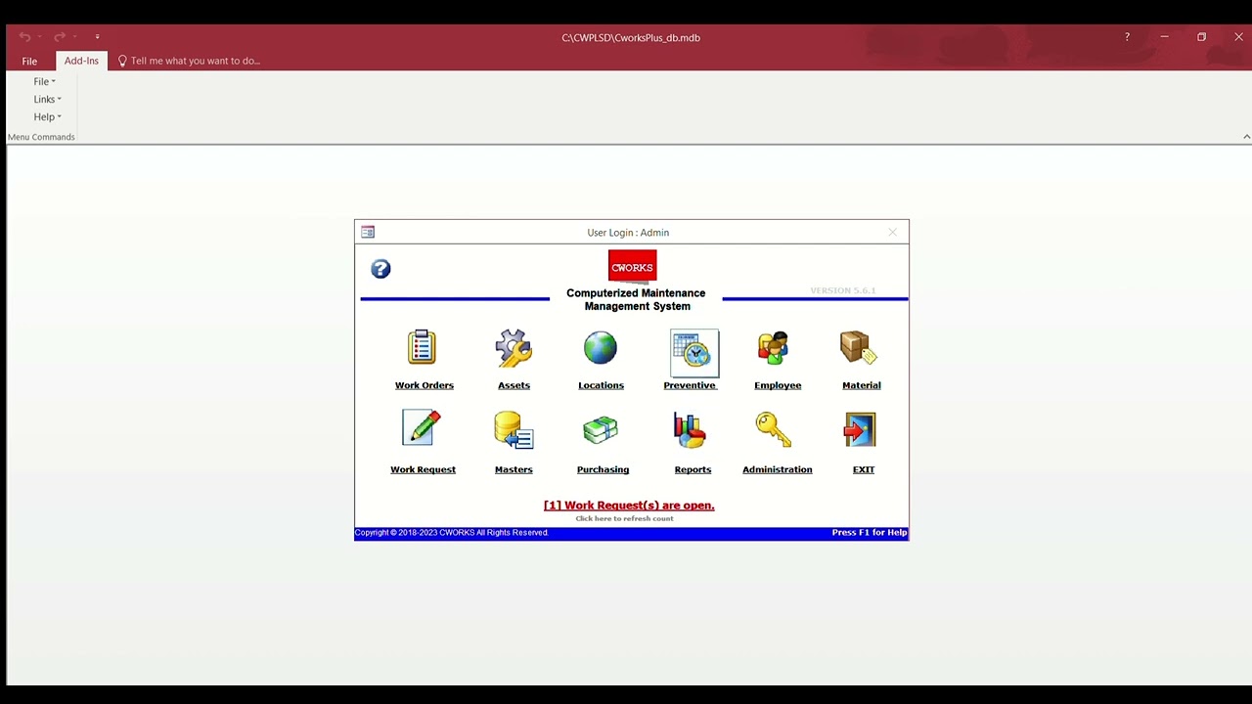The width and height of the screenshot is (1252, 704).
Task: Click the Employee text label
Action: 778,385
